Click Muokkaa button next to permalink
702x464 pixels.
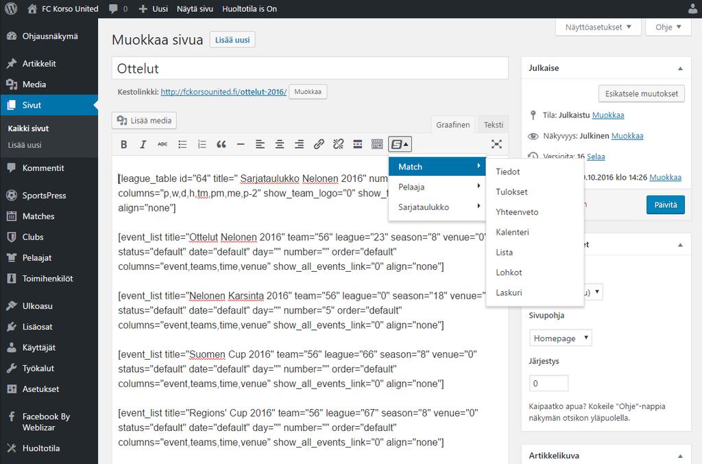coord(308,92)
